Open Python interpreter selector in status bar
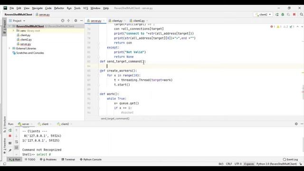Screen dimensions: 304x171 [x=276, y=164]
